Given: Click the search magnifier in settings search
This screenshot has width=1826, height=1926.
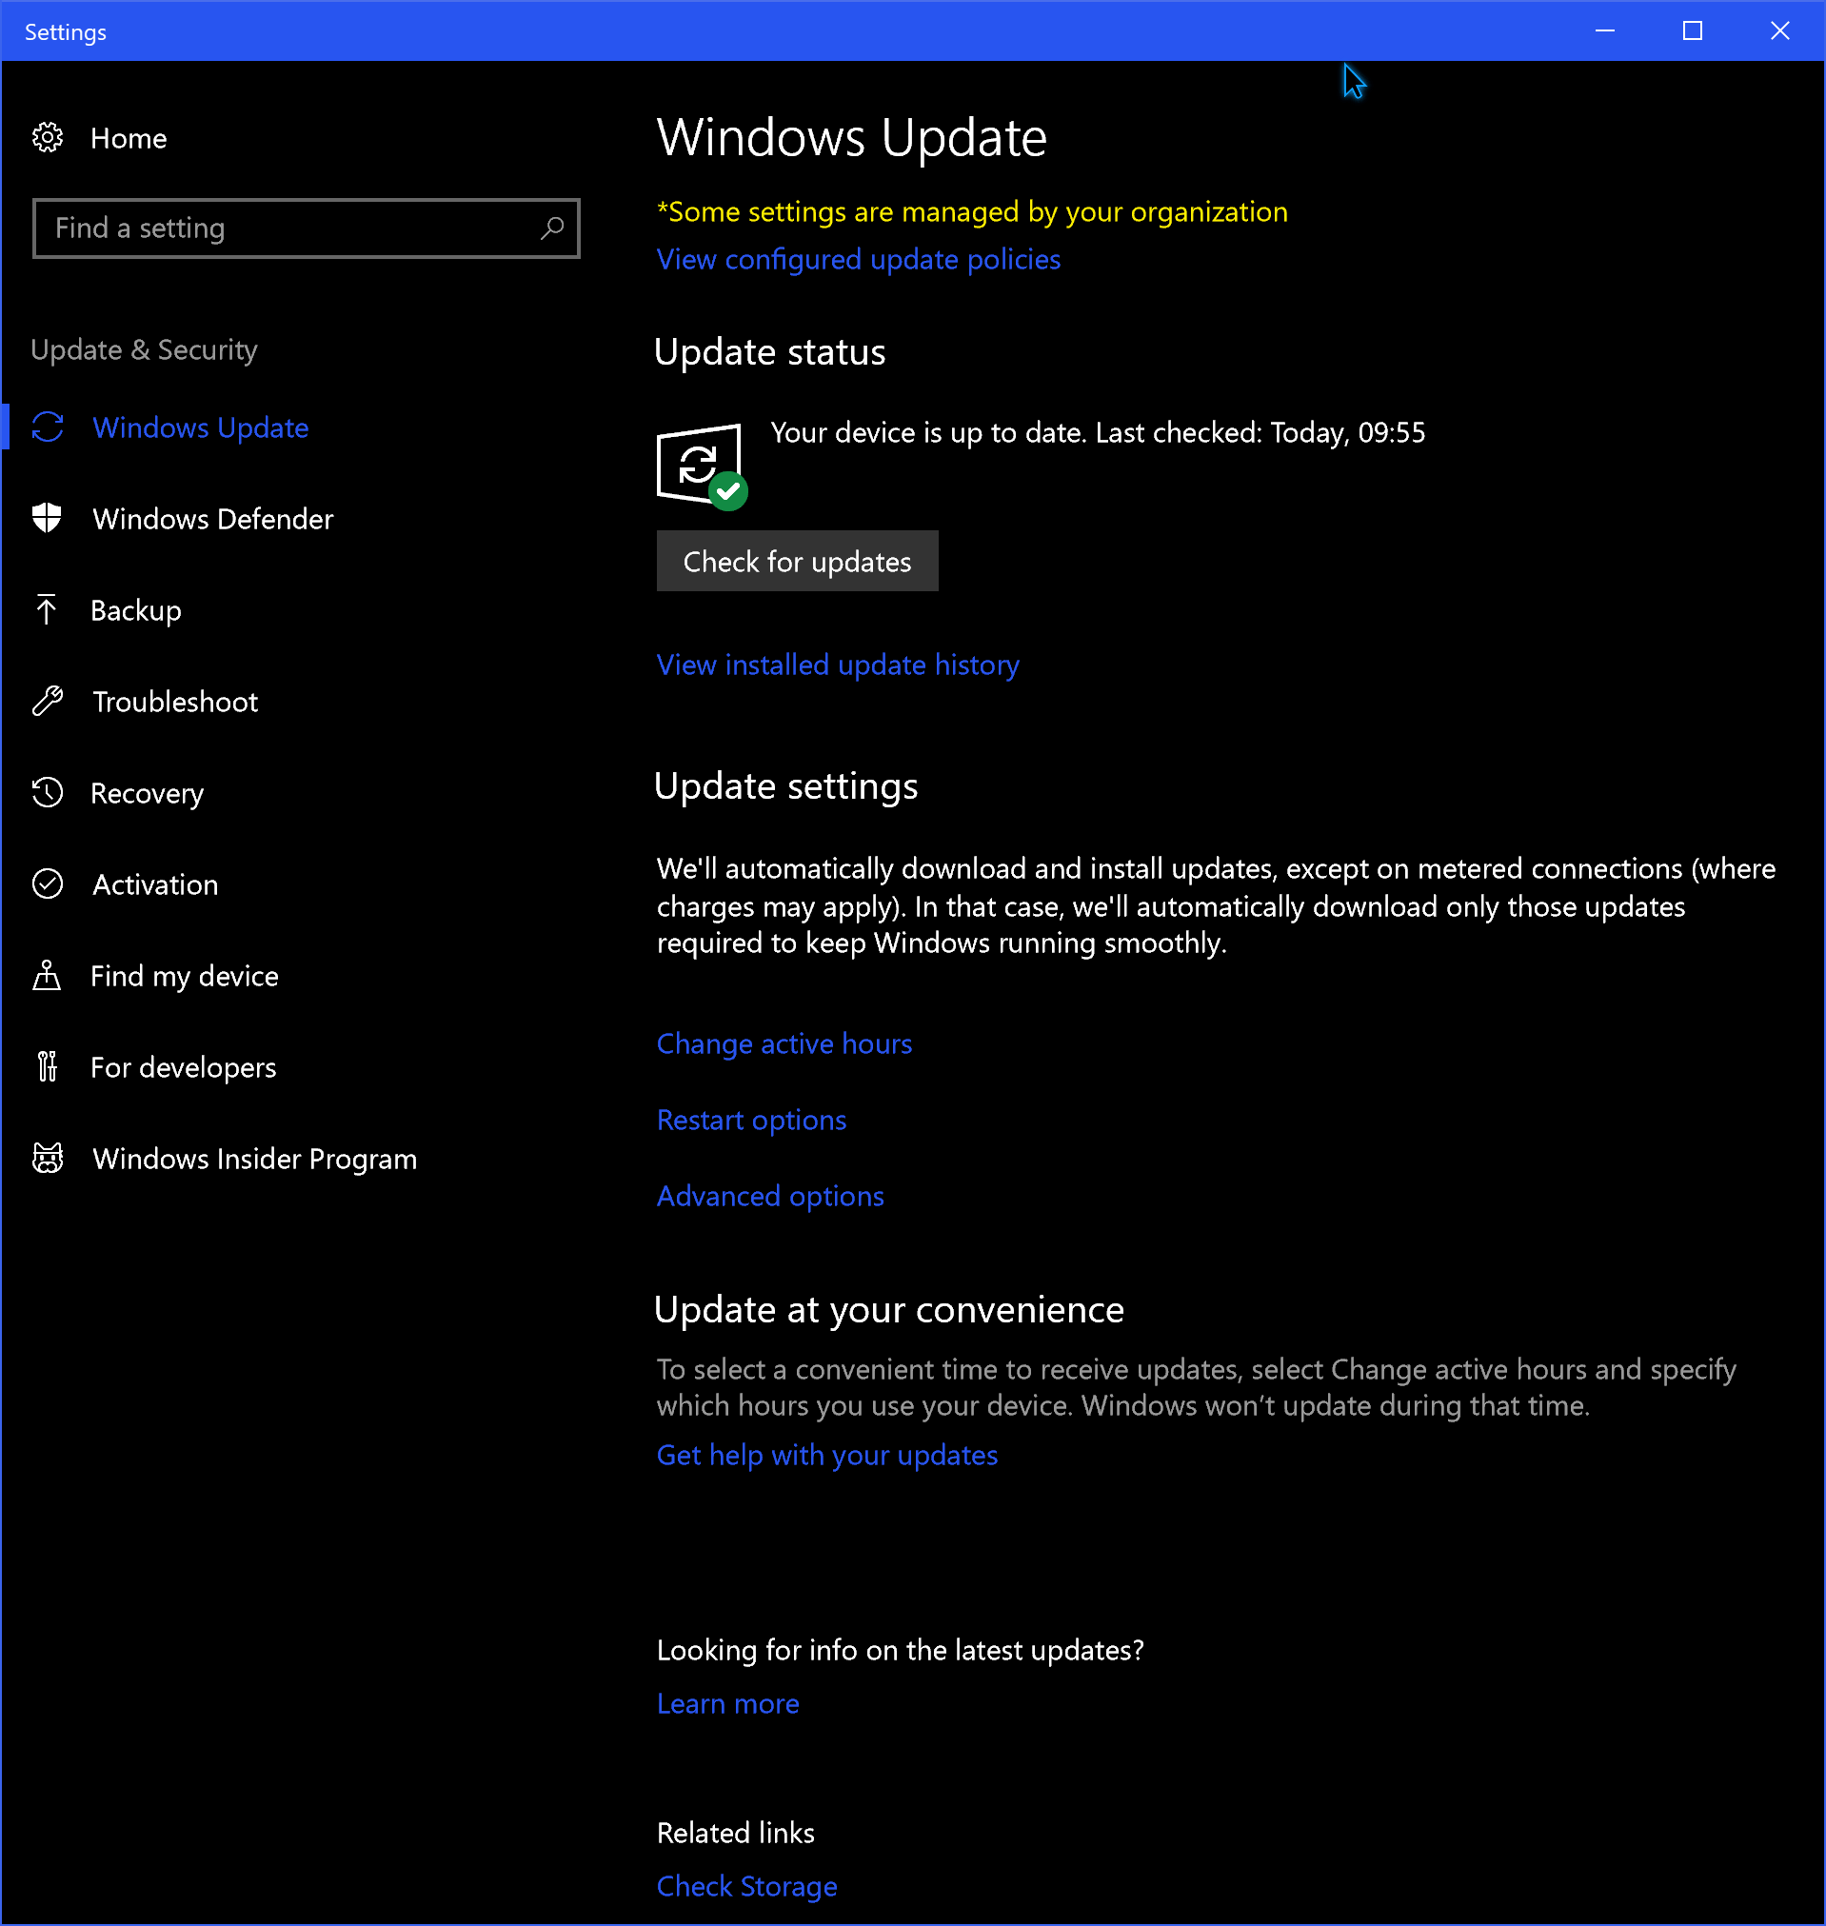Looking at the screenshot, I should tap(551, 228).
